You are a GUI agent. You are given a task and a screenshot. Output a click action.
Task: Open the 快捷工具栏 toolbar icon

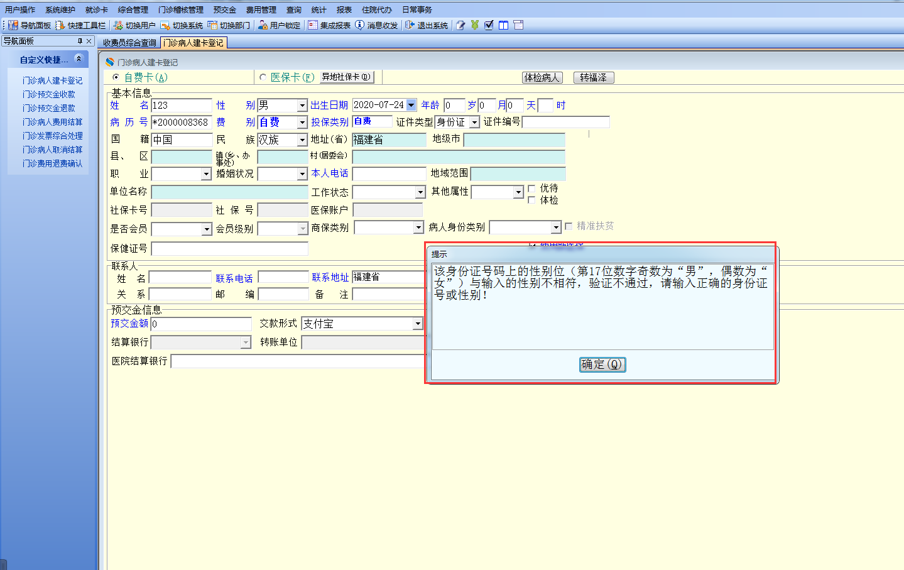(x=60, y=25)
